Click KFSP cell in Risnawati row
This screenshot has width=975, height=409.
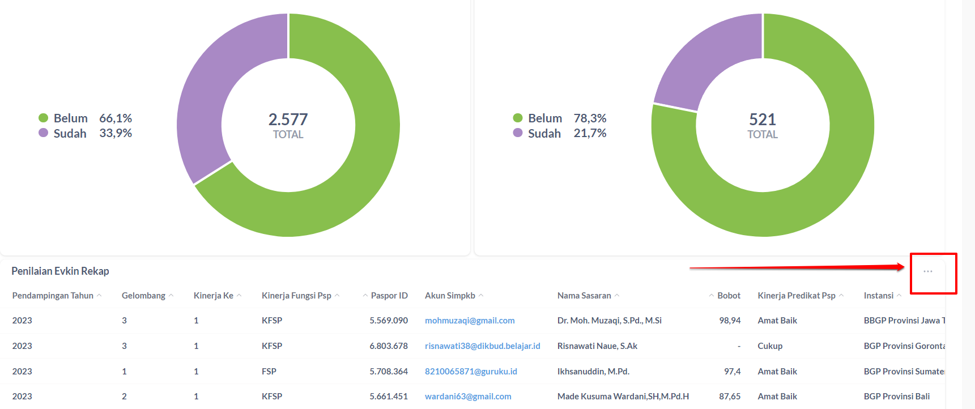click(272, 346)
